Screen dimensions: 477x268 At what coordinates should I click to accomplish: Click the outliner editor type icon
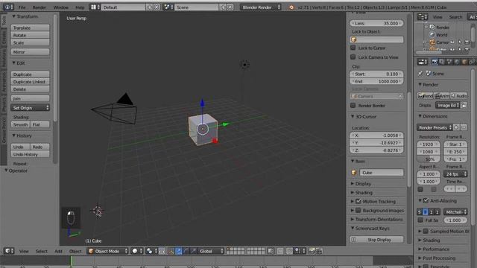(x=423, y=17)
